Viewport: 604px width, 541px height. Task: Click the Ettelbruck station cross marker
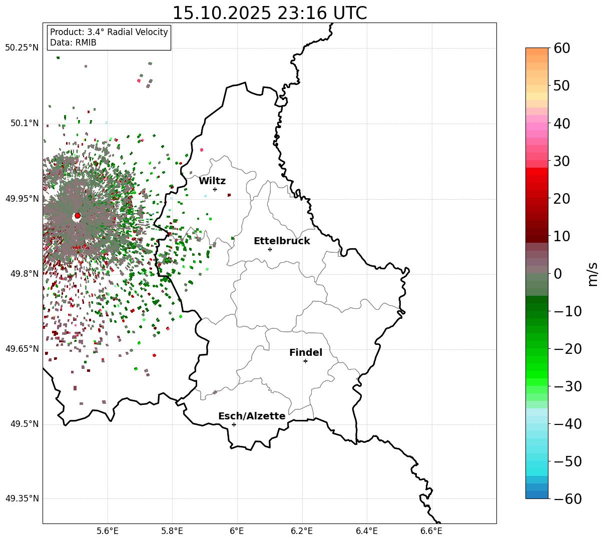[x=270, y=249]
